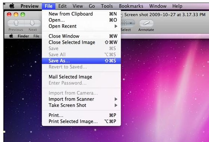Click the Previous arrow toolbar icon
Viewport: 209px width, 142px height.
(x=16, y=23)
